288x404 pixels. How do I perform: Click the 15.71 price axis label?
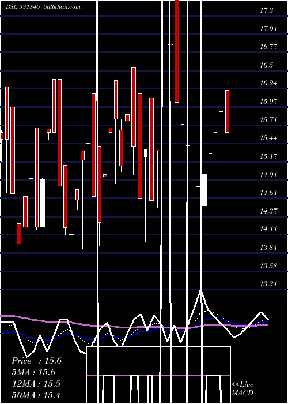pos(268,120)
